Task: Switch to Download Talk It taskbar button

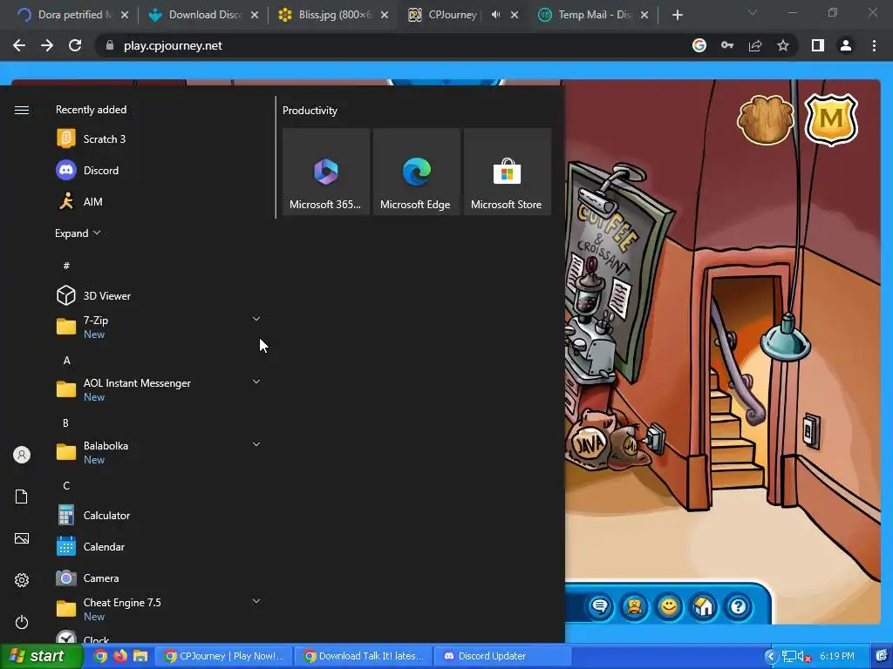Action: (x=364, y=656)
